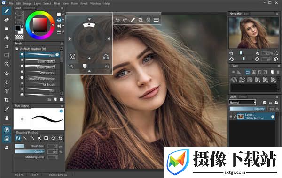Viewport: 282px width, 178px height.
Task: Delete brush using trash icon in Brush panel
Action: pyautogui.click(x=61, y=99)
